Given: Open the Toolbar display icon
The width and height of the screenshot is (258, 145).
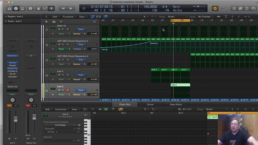Looking at the screenshot, I should tap(22, 9).
